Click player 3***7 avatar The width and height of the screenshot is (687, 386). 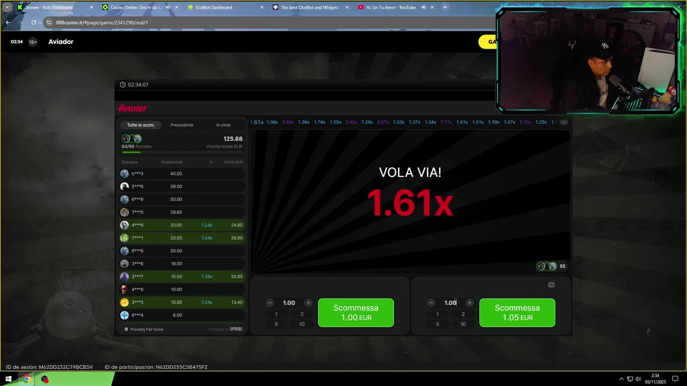tap(125, 277)
